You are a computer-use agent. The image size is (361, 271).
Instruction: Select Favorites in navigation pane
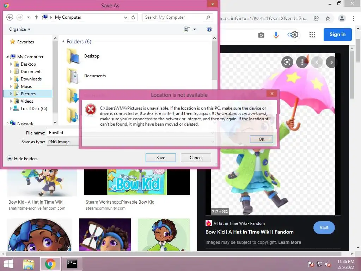pos(25,42)
